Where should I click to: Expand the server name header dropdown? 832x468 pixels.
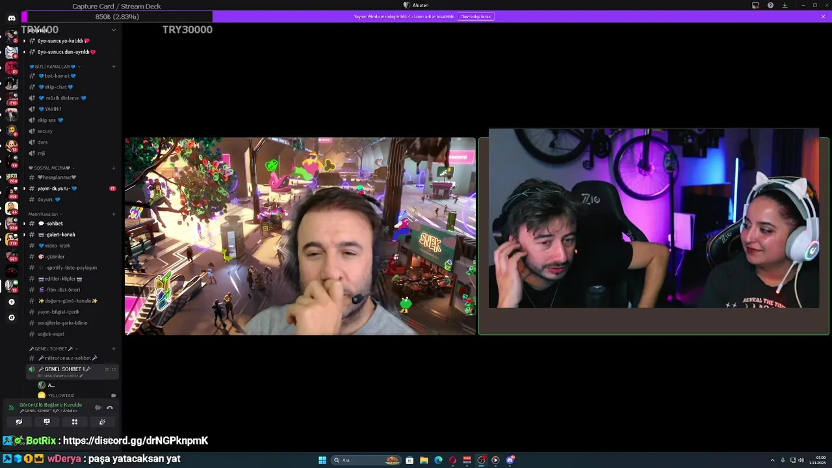[114, 30]
